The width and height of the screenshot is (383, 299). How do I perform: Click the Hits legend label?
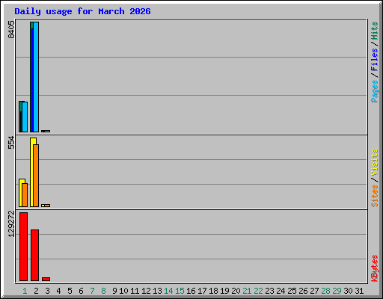coord(374,31)
